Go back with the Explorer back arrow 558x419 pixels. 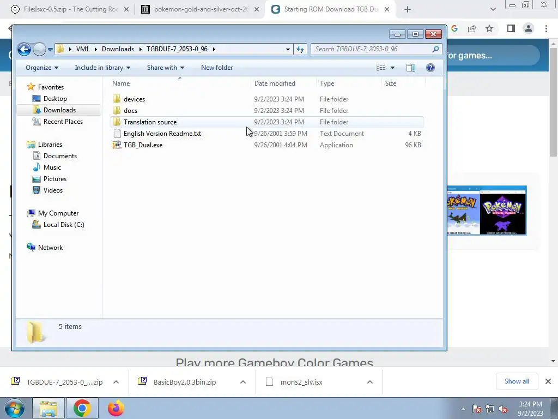(x=24, y=49)
